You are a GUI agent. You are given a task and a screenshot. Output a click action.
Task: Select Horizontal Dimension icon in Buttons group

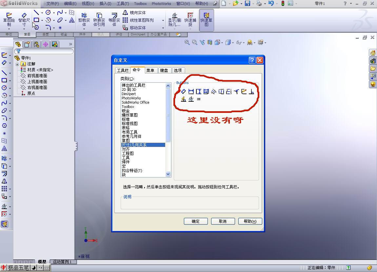[191, 92]
